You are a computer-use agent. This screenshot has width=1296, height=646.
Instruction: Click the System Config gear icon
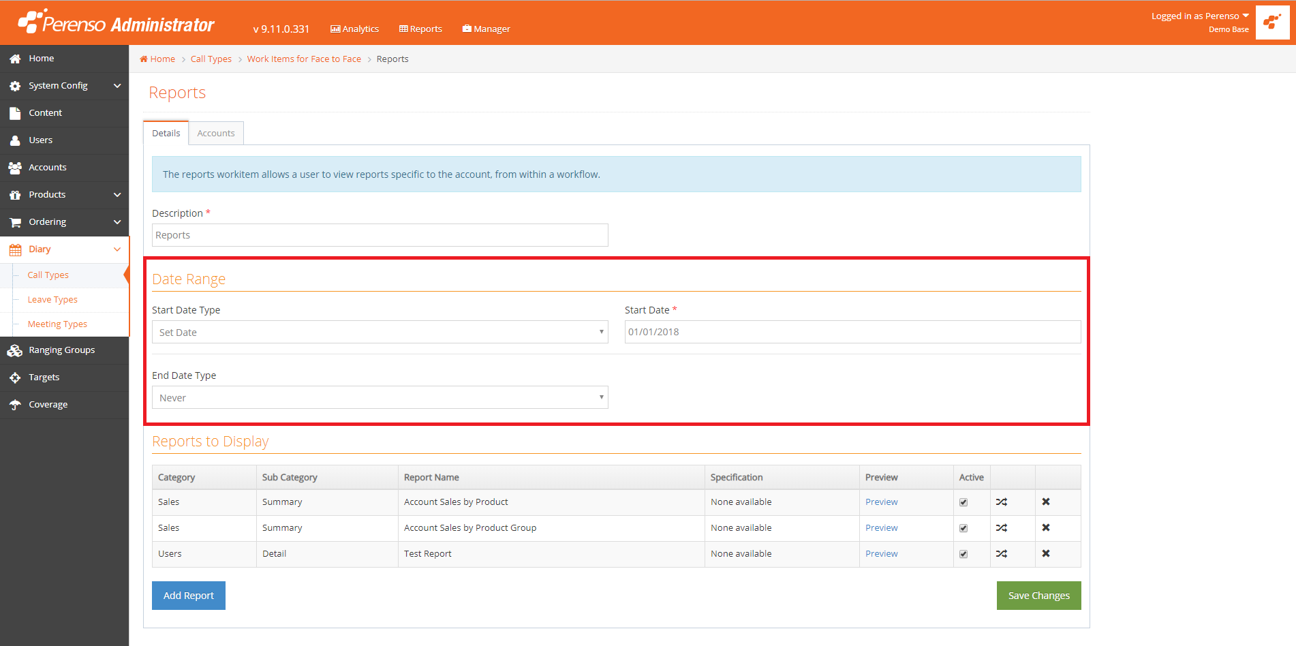pyautogui.click(x=15, y=86)
